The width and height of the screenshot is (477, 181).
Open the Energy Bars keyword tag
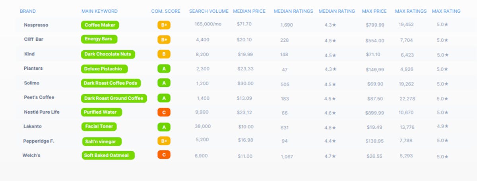click(x=99, y=39)
